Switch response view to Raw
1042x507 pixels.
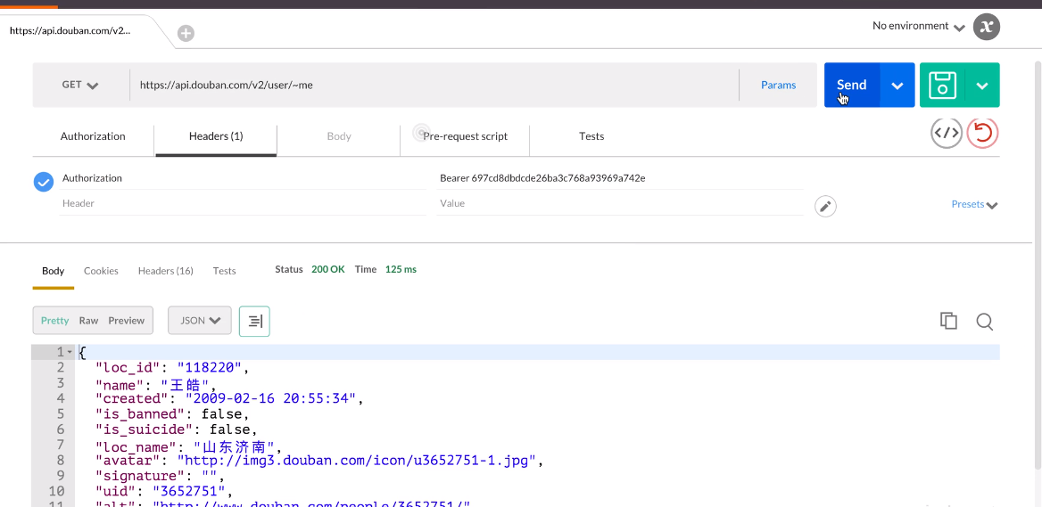click(88, 321)
